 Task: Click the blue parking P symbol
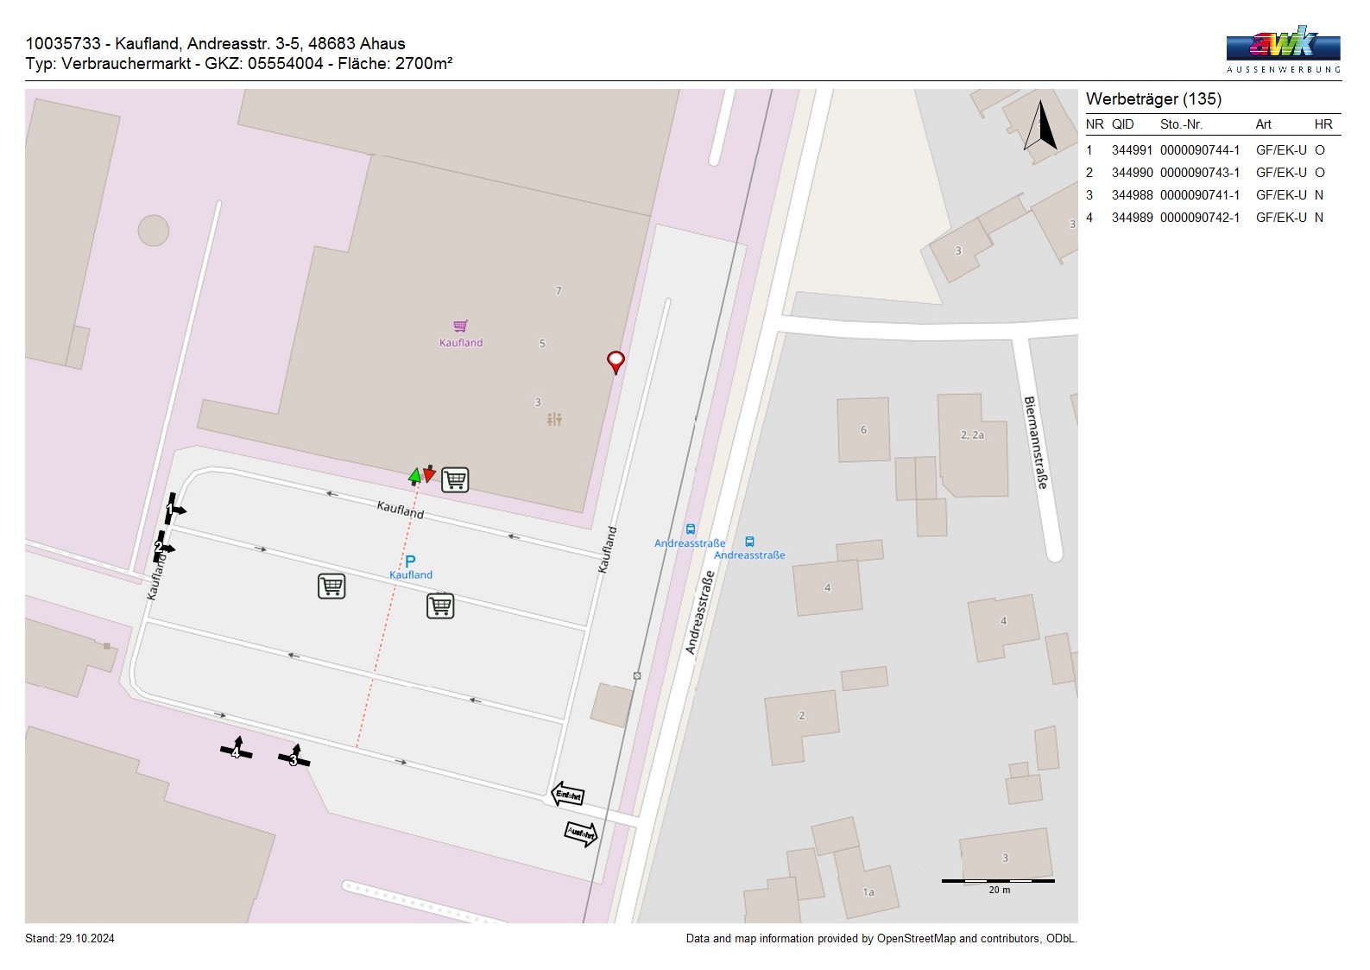pos(410,561)
